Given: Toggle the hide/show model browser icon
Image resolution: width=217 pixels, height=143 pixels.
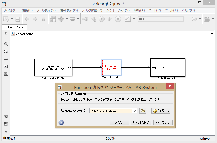Looking at the screenshot, I should click(6, 34).
